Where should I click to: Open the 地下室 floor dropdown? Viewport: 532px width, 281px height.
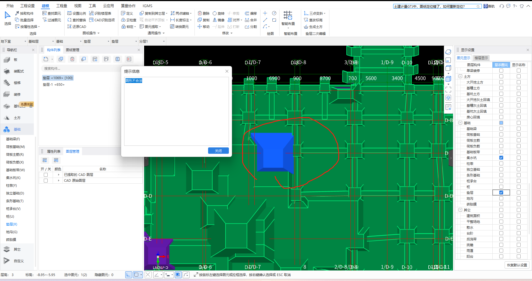coord(14,41)
